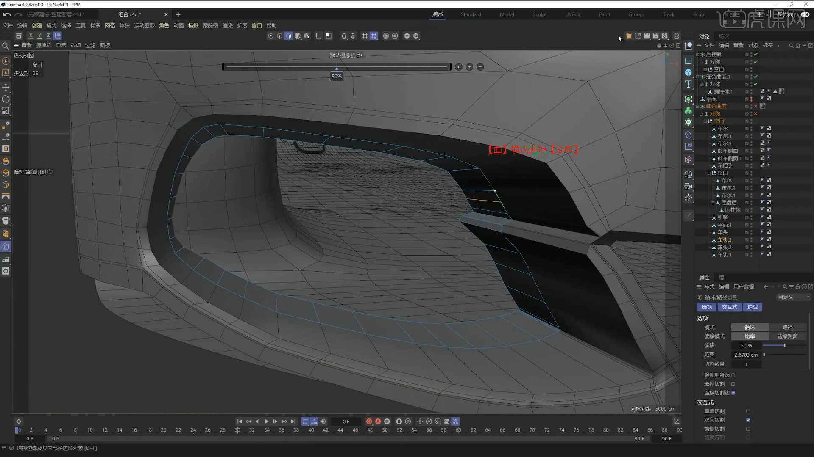Open the render settings icon
Image resolution: width=814 pixels, height=457 pixels.
pyautogui.click(x=665, y=36)
